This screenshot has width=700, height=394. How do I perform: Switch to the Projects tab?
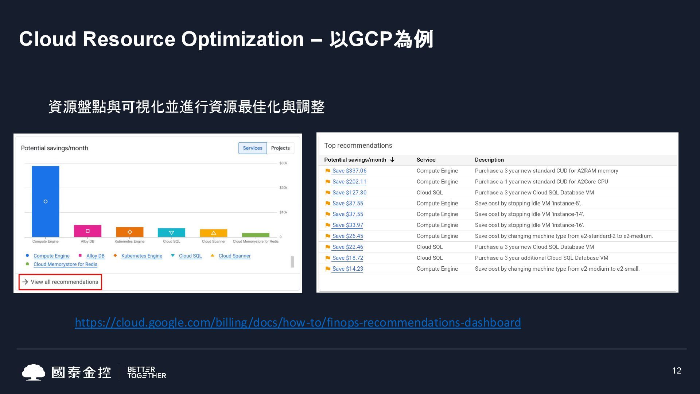pyautogui.click(x=280, y=148)
